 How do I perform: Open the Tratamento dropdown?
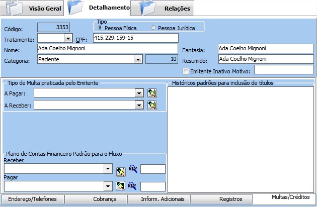pyautogui.click(x=68, y=38)
